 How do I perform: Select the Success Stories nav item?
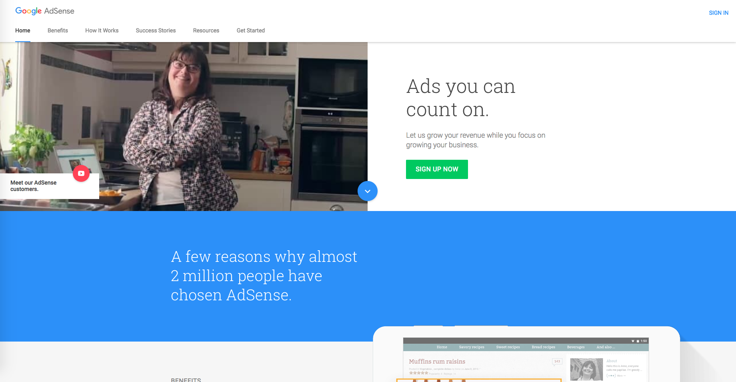(156, 30)
